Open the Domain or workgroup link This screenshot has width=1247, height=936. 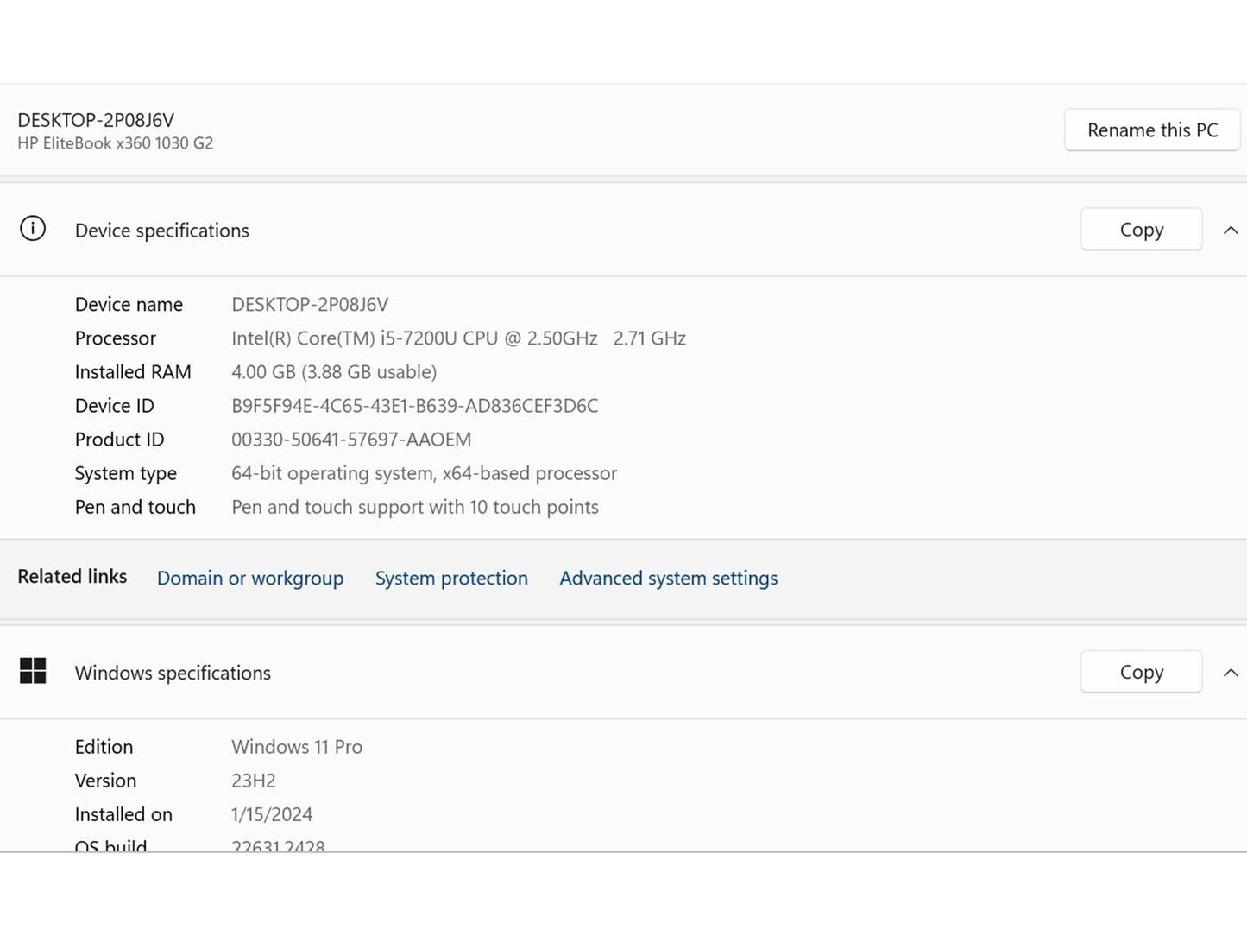(x=250, y=579)
